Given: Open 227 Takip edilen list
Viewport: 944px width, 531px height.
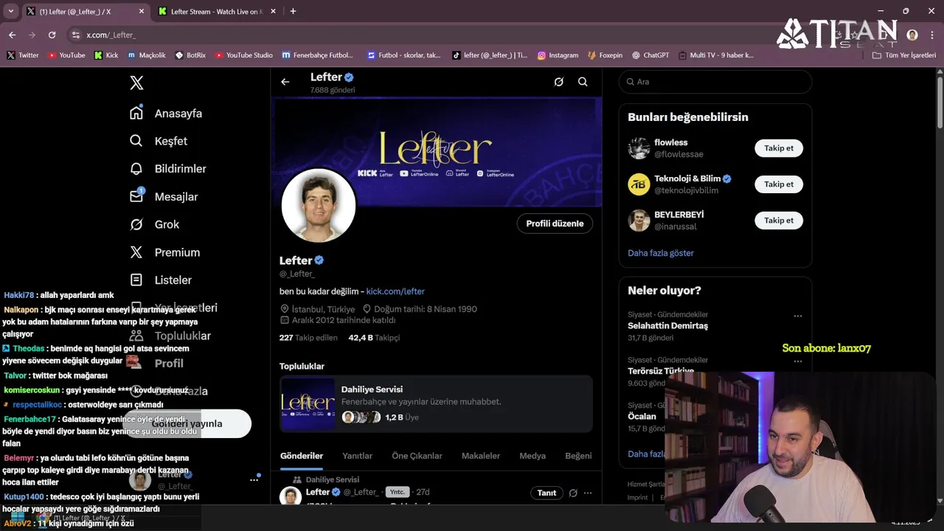Looking at the screenshot, I should (x=308, y=338).
